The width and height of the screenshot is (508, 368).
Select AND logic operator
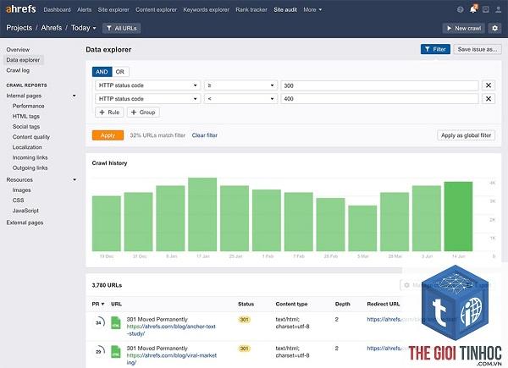pyautogui.click(x=102, y=72)
